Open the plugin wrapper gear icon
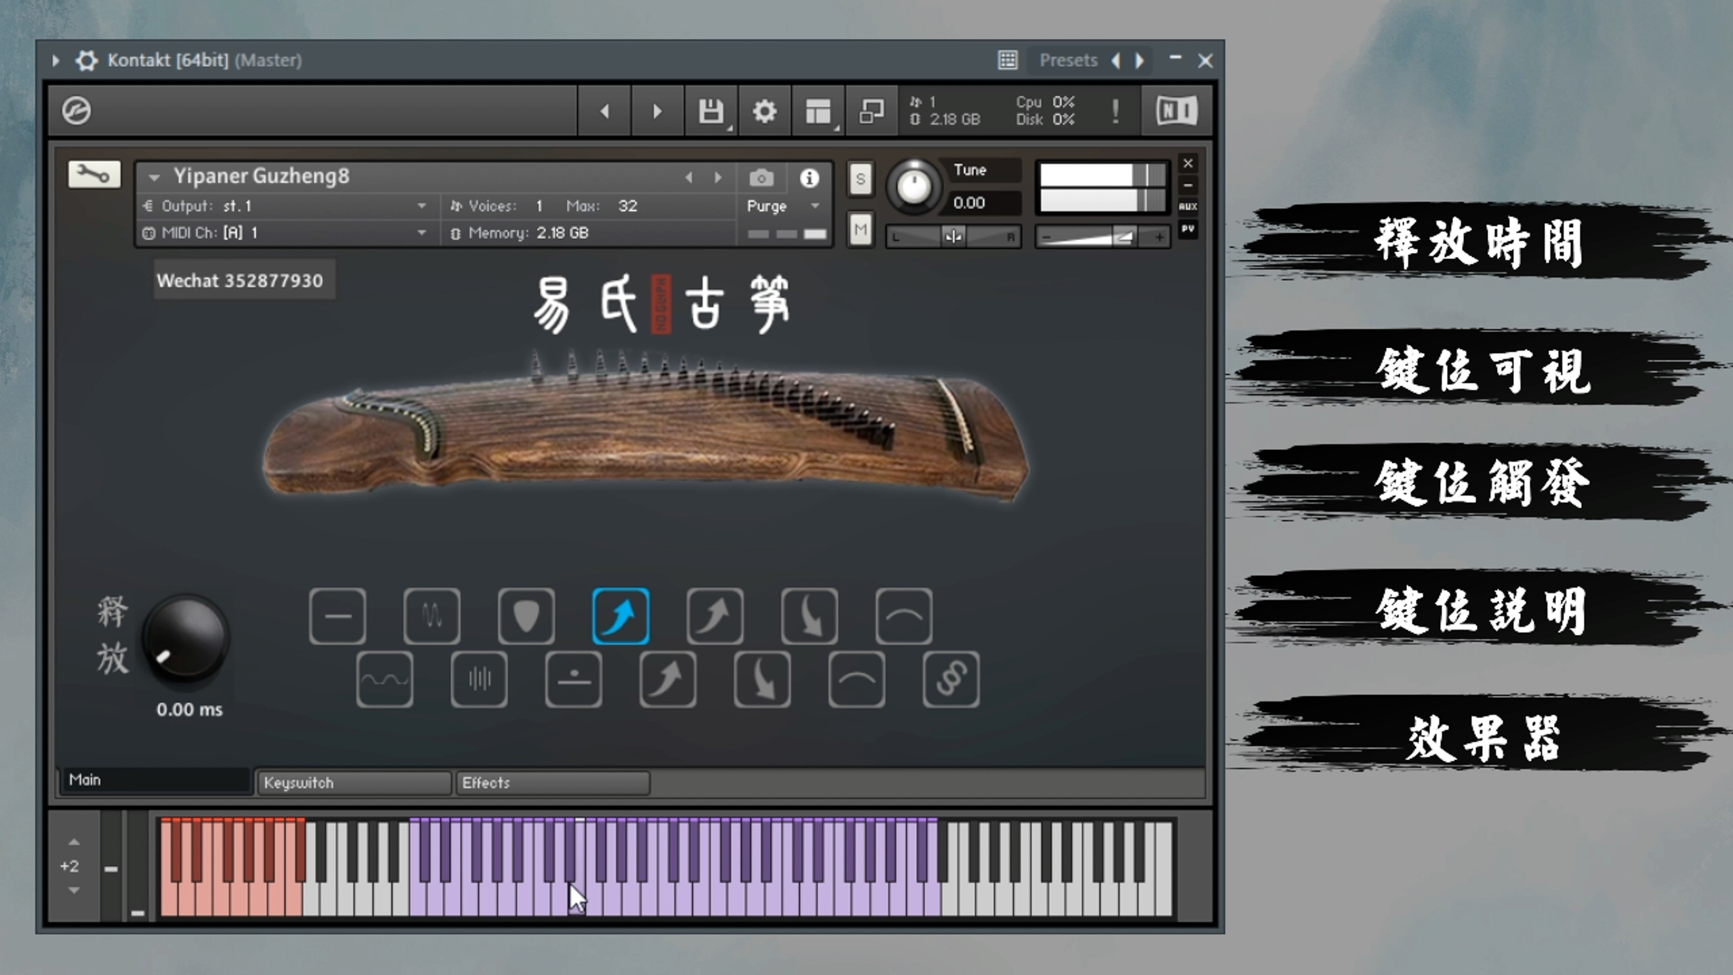The height and width of the screenshot is (975, 1733). pos(86,60)
